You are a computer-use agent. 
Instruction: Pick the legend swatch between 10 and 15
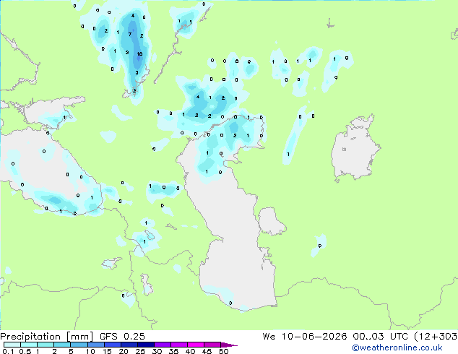pos(95,345)
